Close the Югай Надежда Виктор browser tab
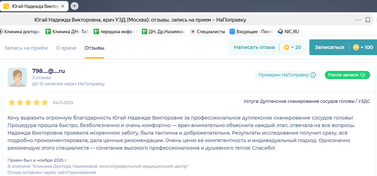 pos(62,6)
